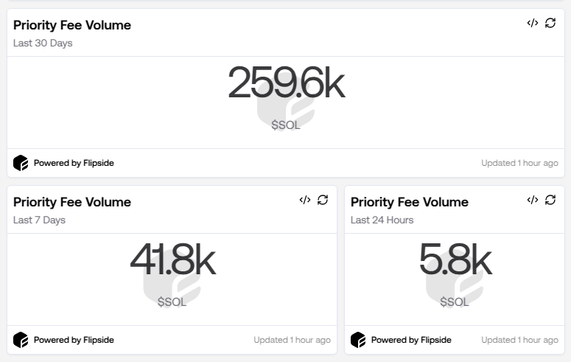Open Powered by Flipside link, 7 Days card
Image resolution: width=571 pixels, height=362 pixels.
(x=74, y=340)
